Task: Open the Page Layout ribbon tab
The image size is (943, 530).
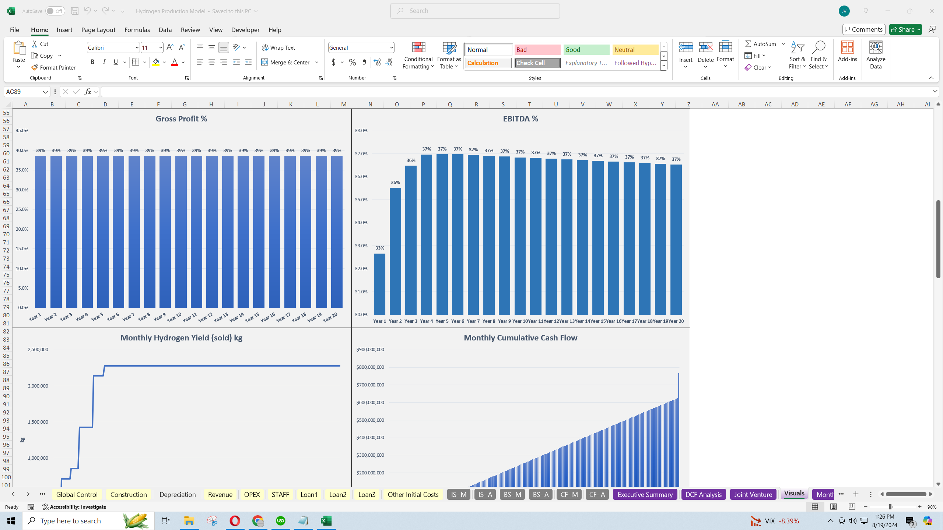Action: pos(98,30)
